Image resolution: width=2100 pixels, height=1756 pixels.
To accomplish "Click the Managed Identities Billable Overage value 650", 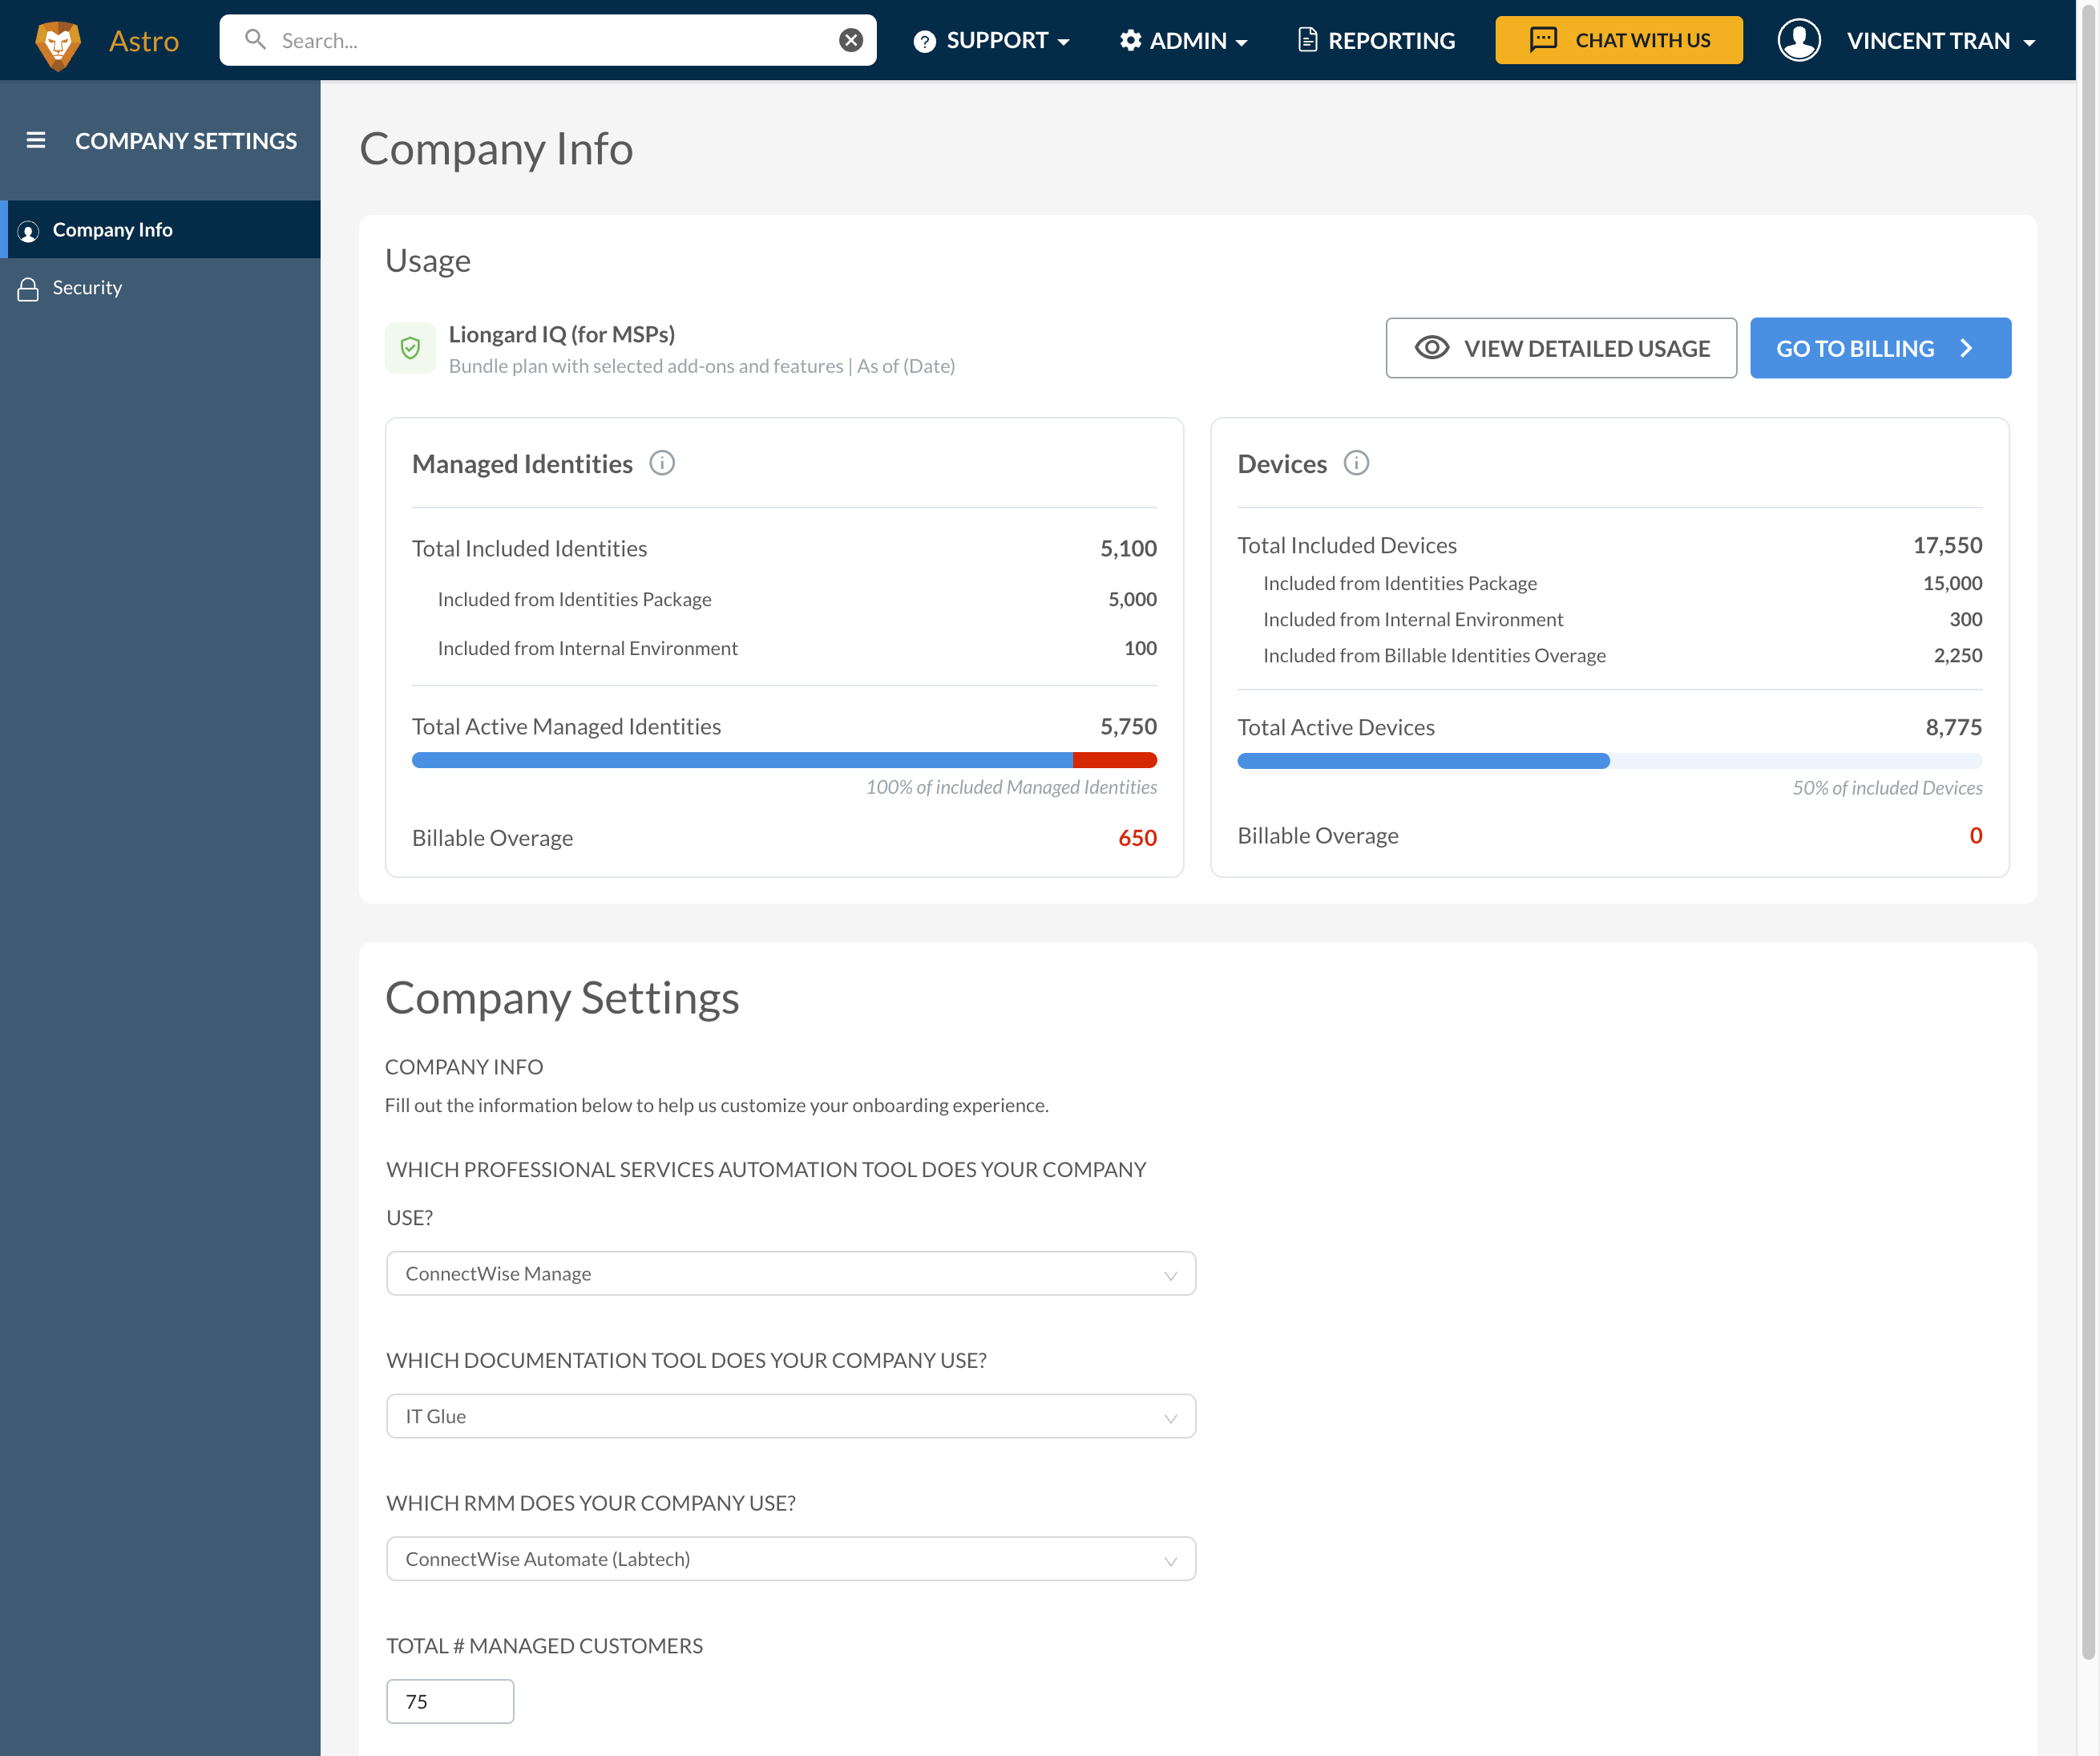I will (1137, 837).
